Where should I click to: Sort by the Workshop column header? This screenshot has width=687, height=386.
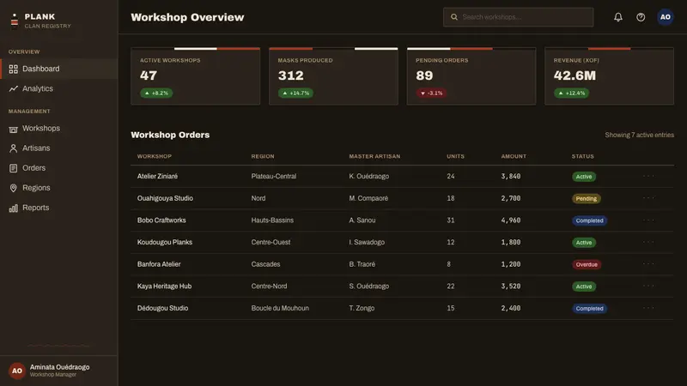(x=155, y=156)
